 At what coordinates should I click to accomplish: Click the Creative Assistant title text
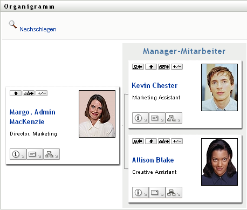click(x=154, y=172)
